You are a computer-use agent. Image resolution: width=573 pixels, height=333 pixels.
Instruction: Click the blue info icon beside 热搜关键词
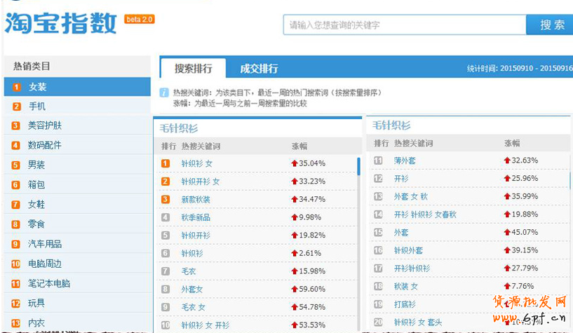tap(164, 93)
